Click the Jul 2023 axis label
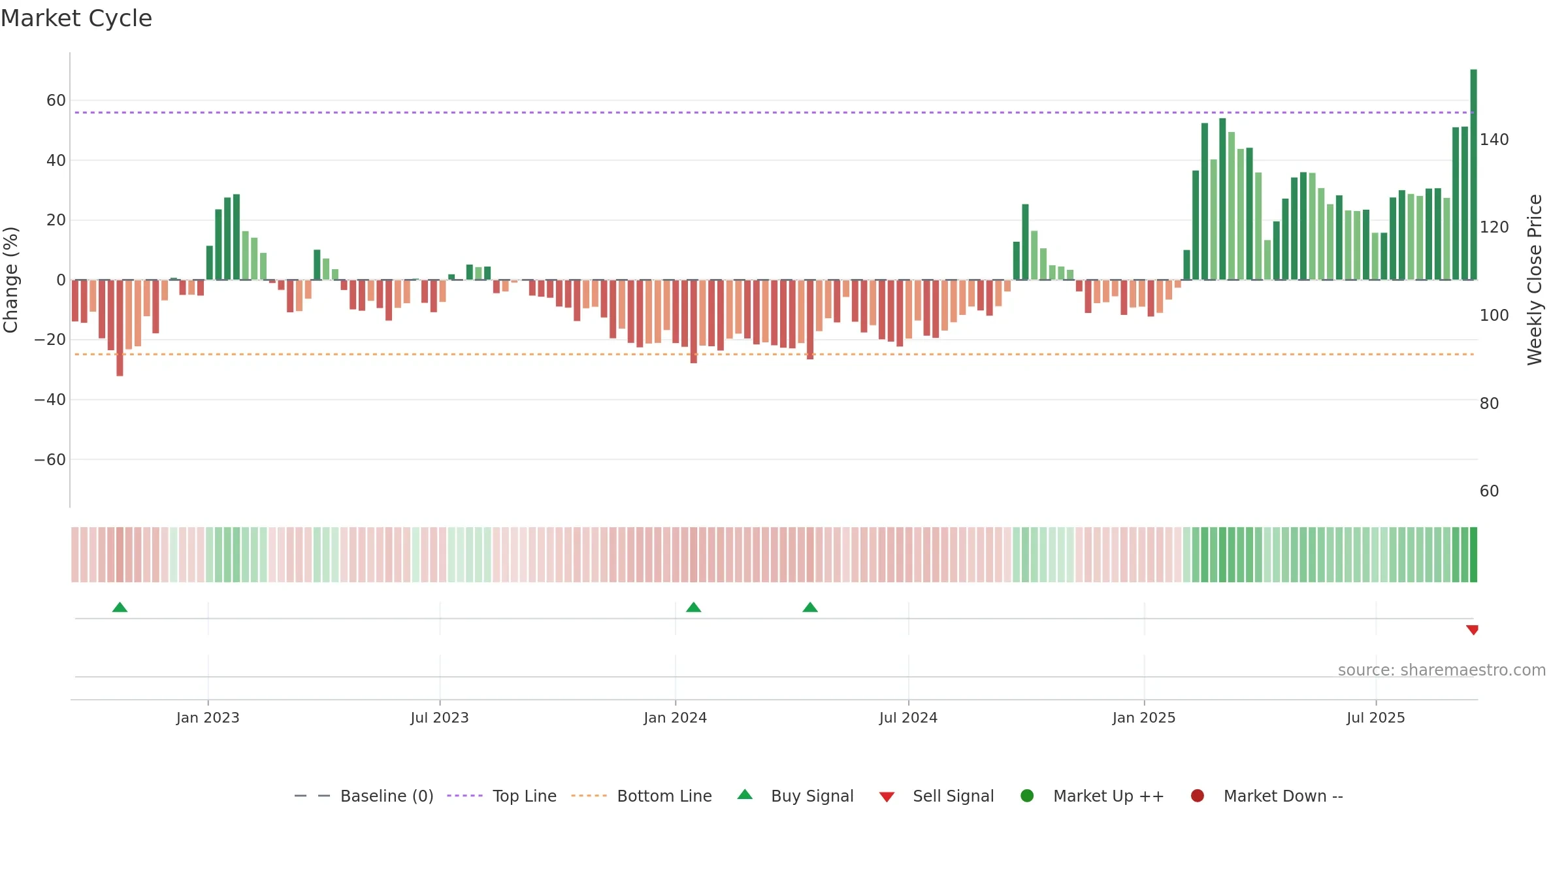This screenshot has width=1568, height=882. (440, 718)
